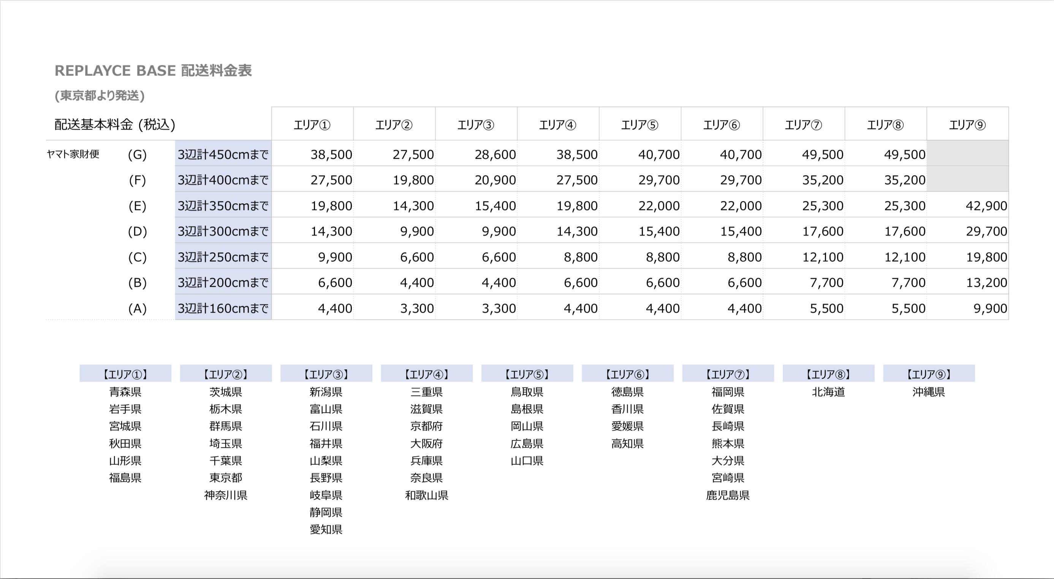Viewport: 1054px width, 579px height.
Task: Click the 【エリア③】 prefecture list header
Action: (x=326, y=374)
